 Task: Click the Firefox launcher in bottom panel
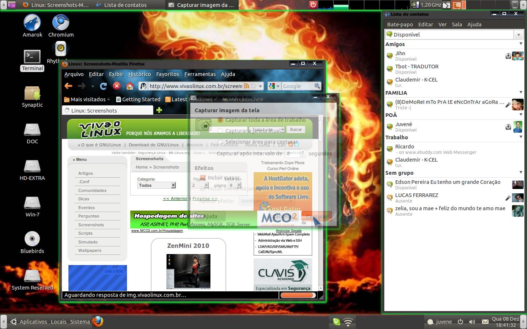[x=97, y=321]
